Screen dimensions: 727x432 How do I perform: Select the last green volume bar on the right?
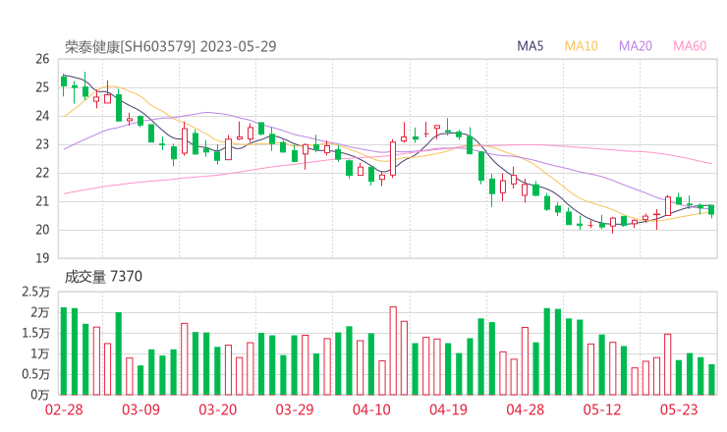pos(711,380)
